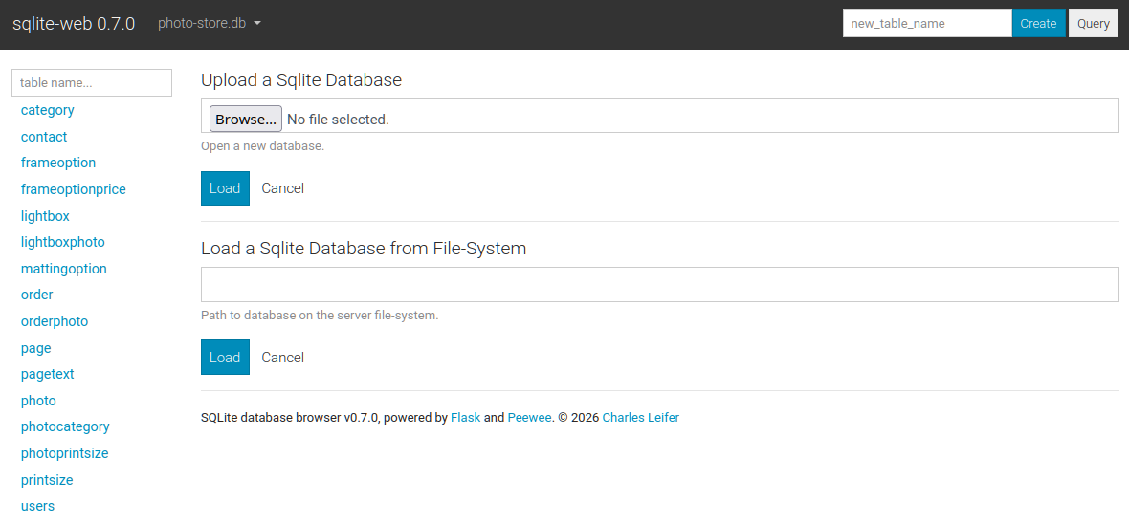Focus the new_table_name input field

click(x=926, y=23)
